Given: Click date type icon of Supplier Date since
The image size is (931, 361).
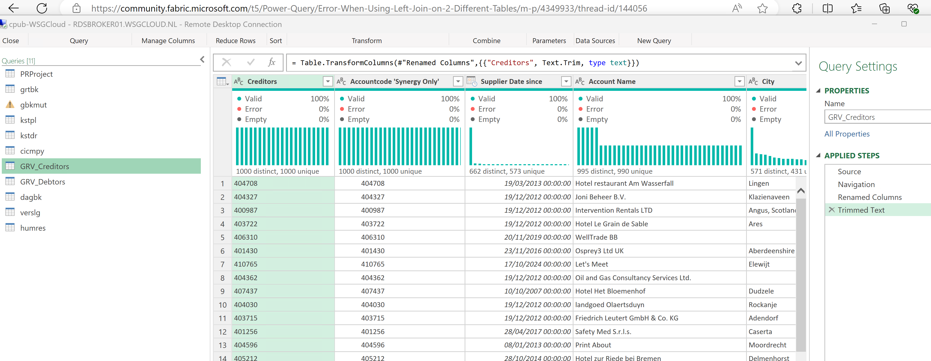Looking at the screenshot, I should (x=472, y=82).
